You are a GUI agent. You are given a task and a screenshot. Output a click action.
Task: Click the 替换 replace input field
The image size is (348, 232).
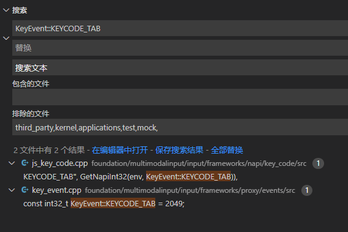click(180, 48)
